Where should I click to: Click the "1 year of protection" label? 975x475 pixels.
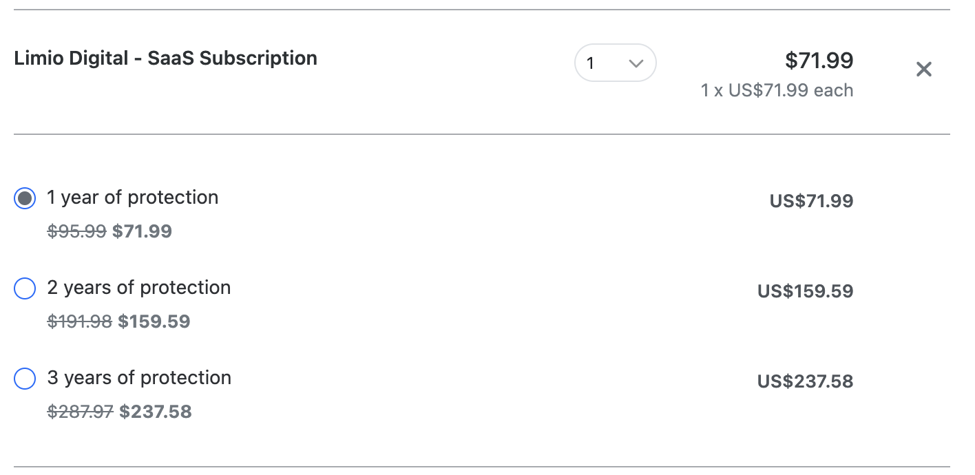(132, 198)
